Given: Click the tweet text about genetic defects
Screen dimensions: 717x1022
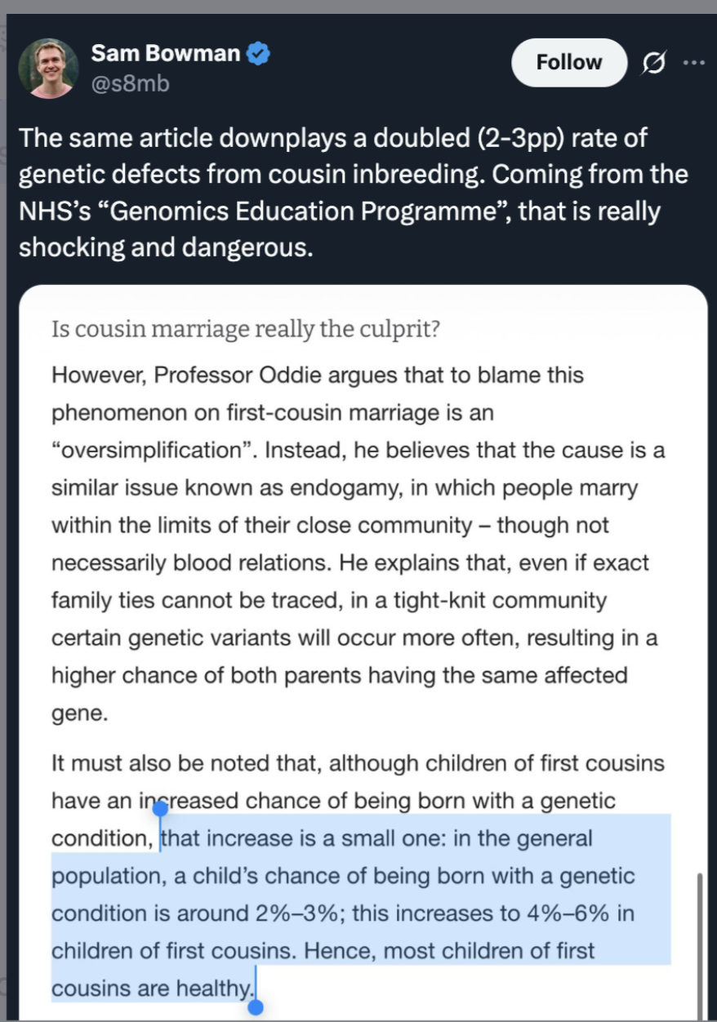Looking at the screenshot, I should (354, 192).
